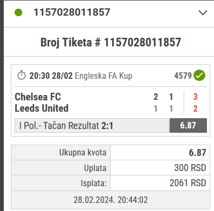Click the Ukupna kvota label cell
Image resolution: width=214 pixels, height=211 pixels.
tap(61, 152)
